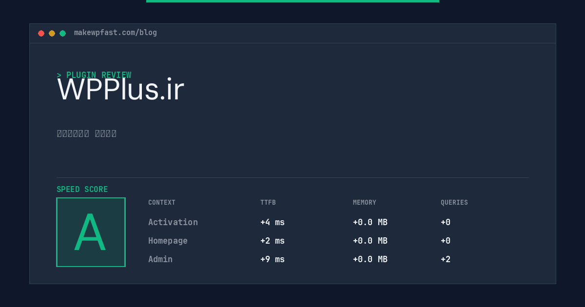The height and width of the screenshot is (307, 585).
Task: Click the TTFB column header
Action: click(x=268, y=203)
